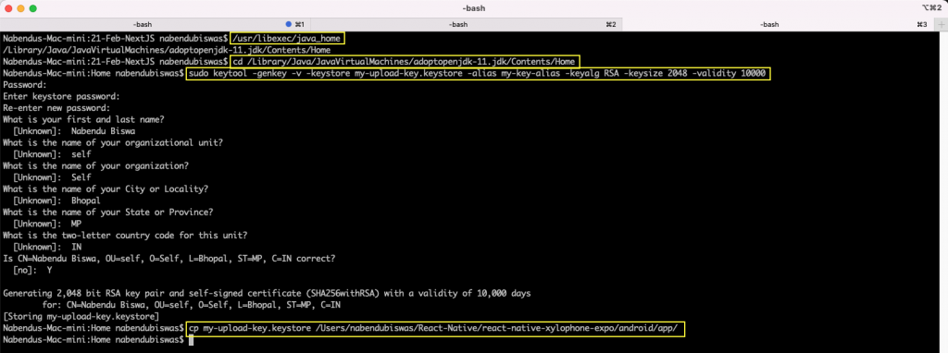Click the '[Unknown]: IN' answer line
The width and height of the screenshot is (948, 353).
pyautogui.click(x=46, y=247)
